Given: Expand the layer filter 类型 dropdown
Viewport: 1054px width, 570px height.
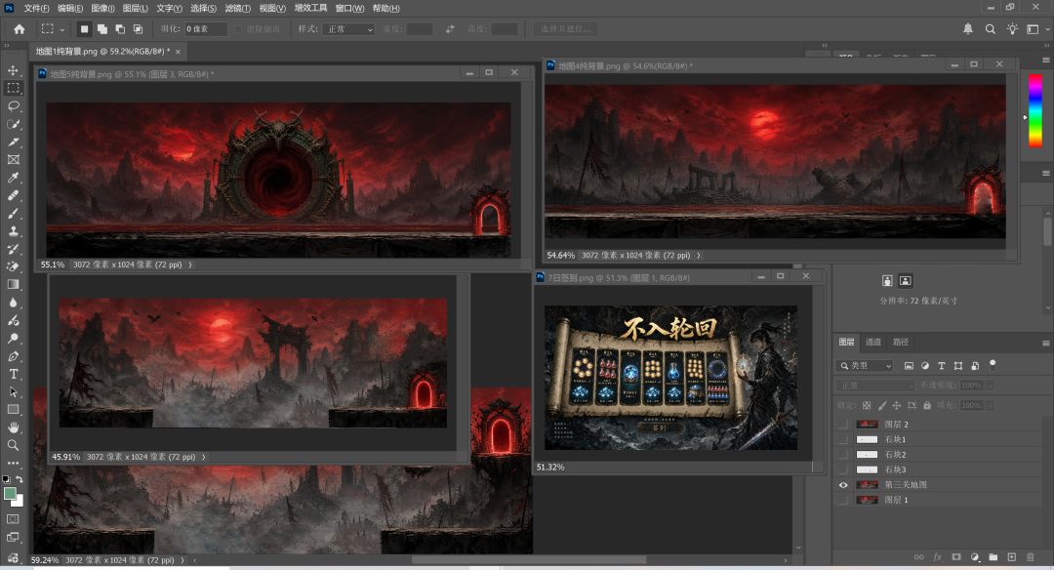Looking at the screenshot, I should [x=865, y=366].
